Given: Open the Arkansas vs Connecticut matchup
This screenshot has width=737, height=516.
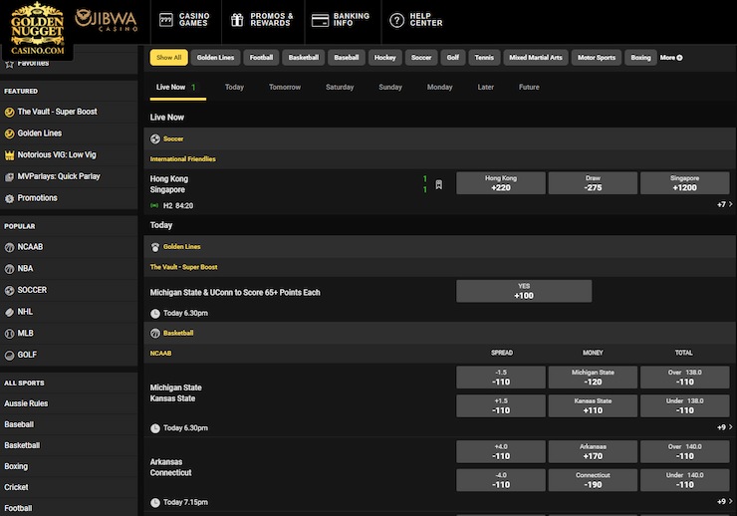Looking at the screenshot, I should pyautogui.click(x=170, y=467).
